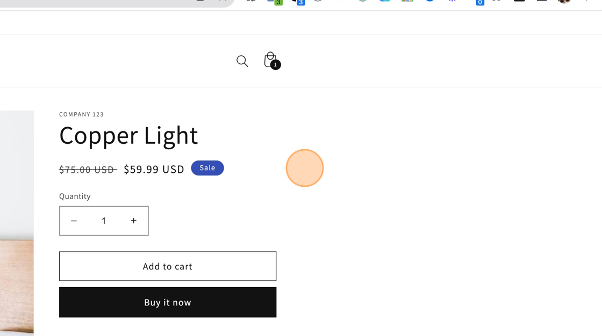This screenshot has height=336, width=602.
Task: Click the crossed-out $75.00 USD price
Action: click(x=88, y=170)
